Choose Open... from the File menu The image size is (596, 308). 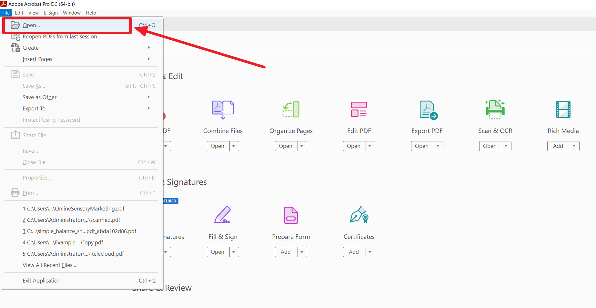81,25
